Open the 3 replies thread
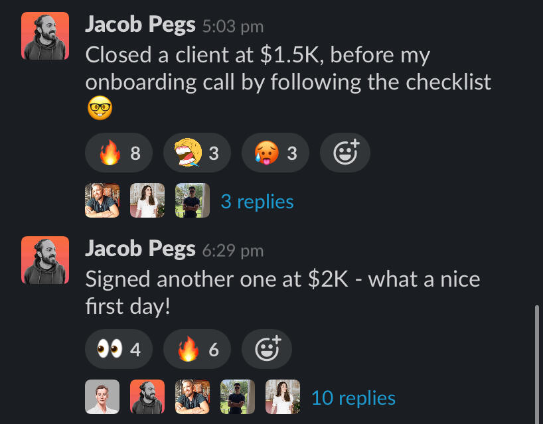 [257, 201]
